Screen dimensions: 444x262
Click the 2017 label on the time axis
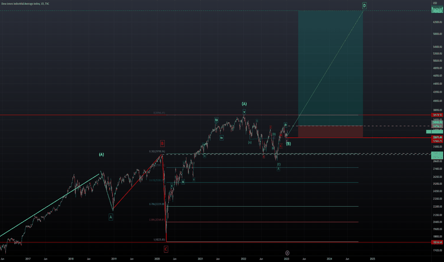click(28, 259)
